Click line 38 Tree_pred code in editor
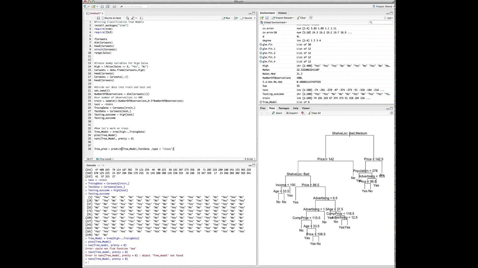 pyautogui.click(x=134, y=149)
